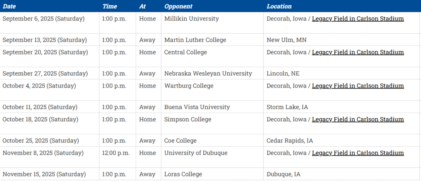The image size is (421, 181).
Task: Click the Date column header
Action: tap(9, 6)
